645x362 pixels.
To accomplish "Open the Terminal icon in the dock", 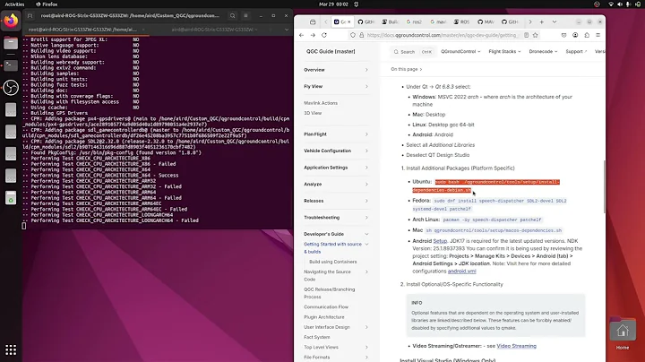I will pyautogui.click(x=11, y=65).
